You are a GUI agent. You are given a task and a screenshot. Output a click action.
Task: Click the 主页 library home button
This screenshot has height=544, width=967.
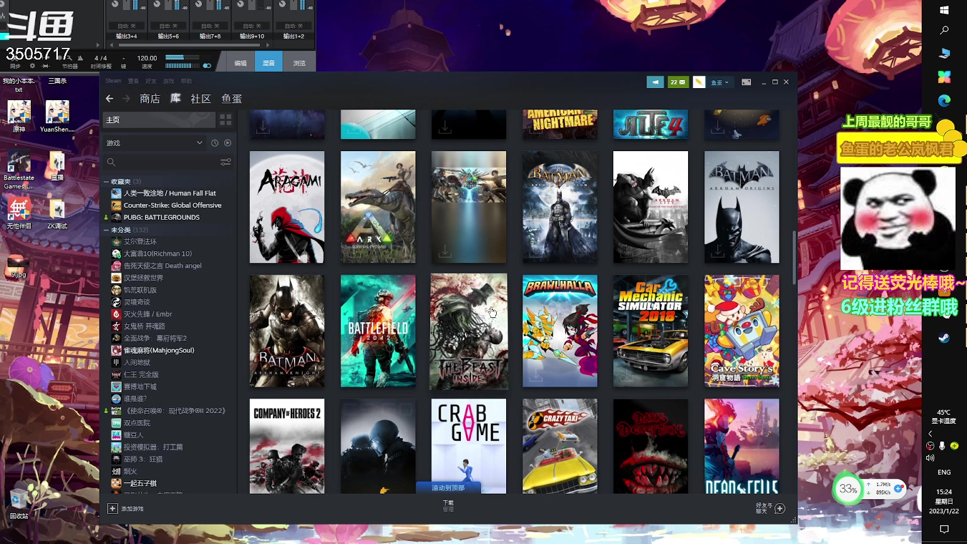pyautogui.click(x=159, y=120)
